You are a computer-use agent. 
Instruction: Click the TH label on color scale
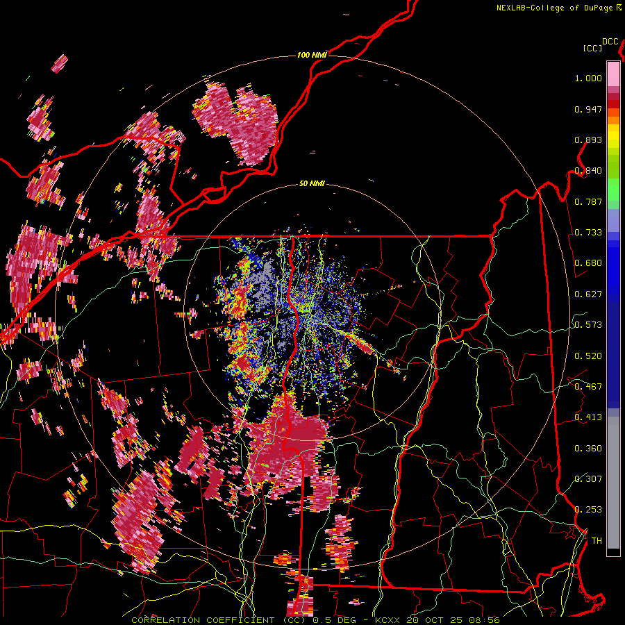pyautogui.click(x=597, y=541)
